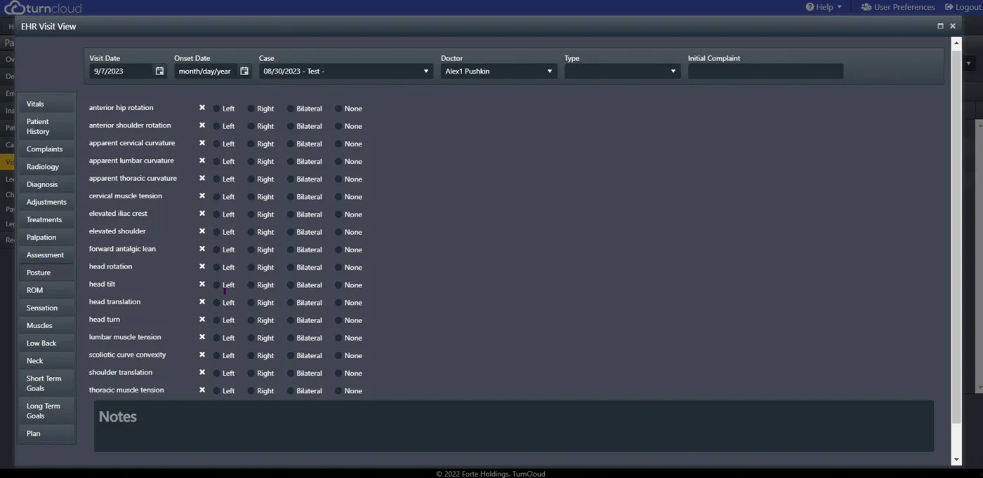This screenshot has width=983, height=478.
Task: Clear thoracic muscle tension X icon
Action: click(x=202, y=390)
